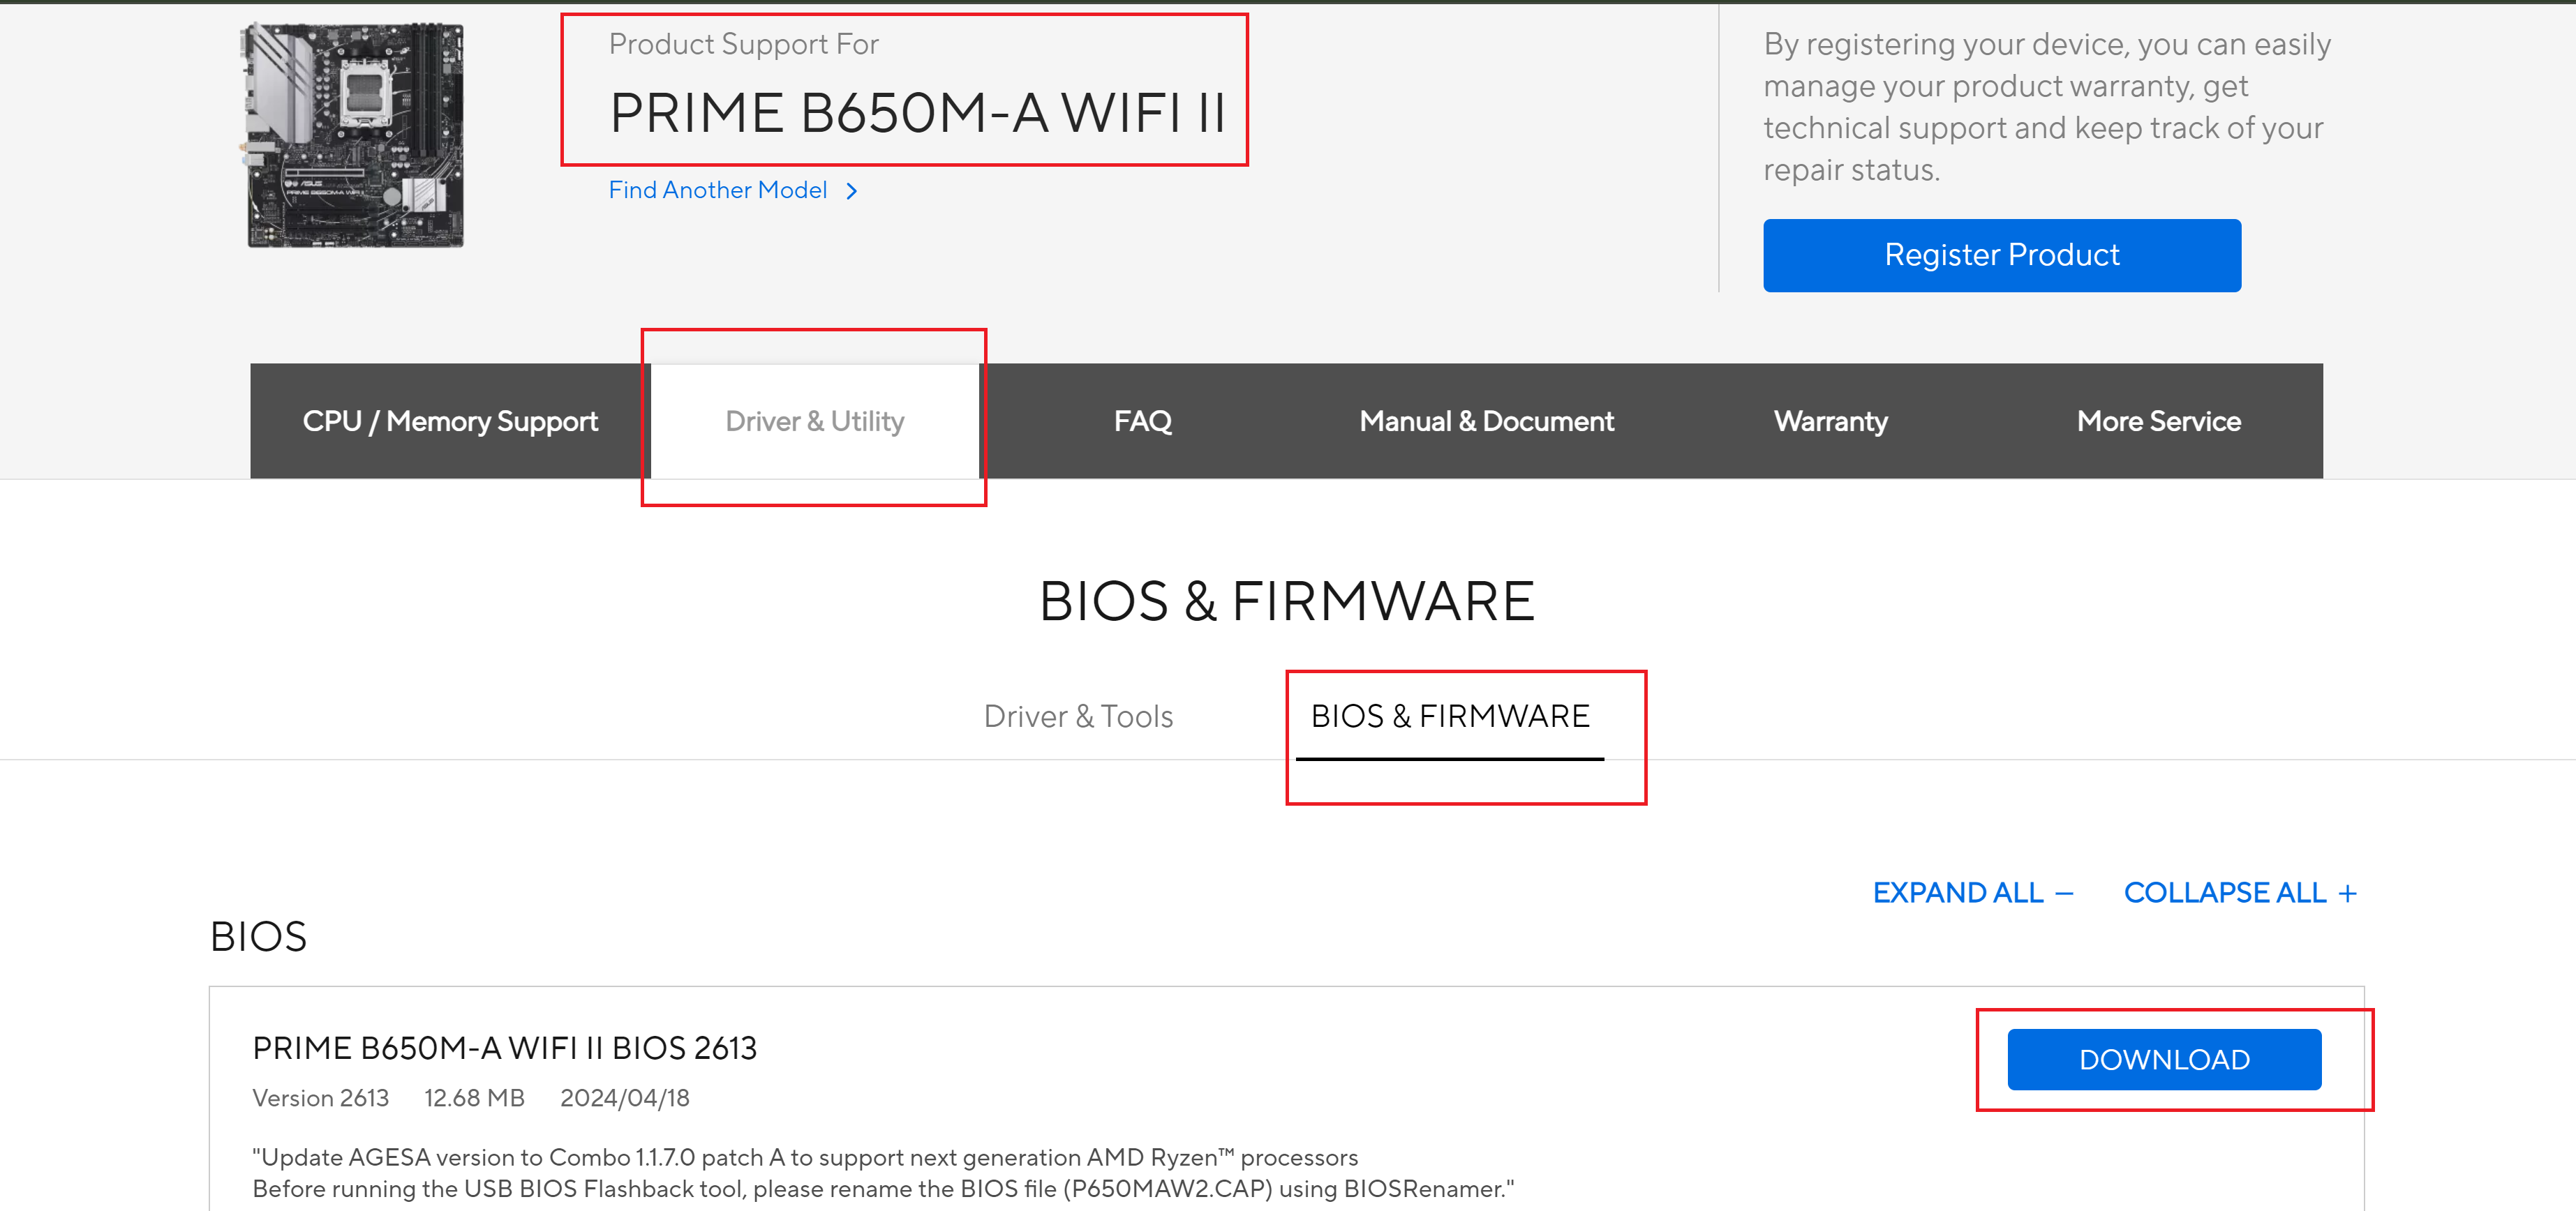Go to Manual & Document tab

[x=1486, y=421]
